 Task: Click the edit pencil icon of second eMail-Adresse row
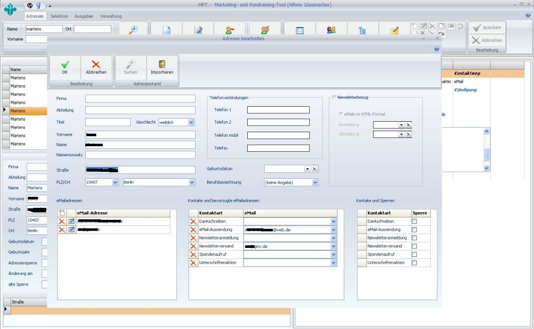tap(72, 230)
